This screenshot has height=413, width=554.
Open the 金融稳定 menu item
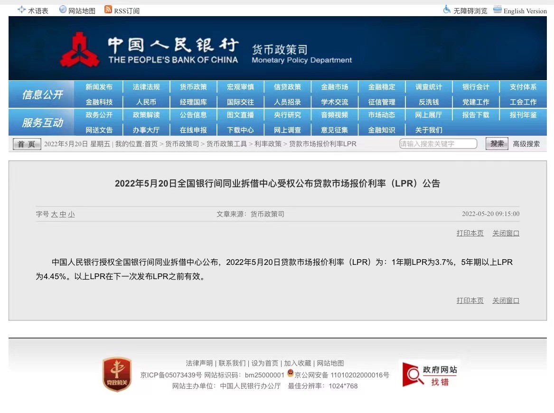tap(382, 87)
